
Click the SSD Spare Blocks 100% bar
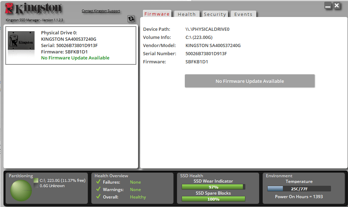coord(213,199)
